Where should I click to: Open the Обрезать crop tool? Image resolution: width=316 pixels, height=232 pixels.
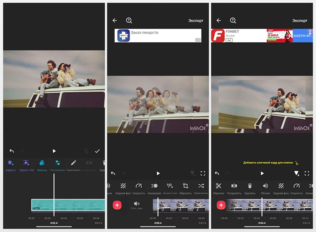point(185,186)
